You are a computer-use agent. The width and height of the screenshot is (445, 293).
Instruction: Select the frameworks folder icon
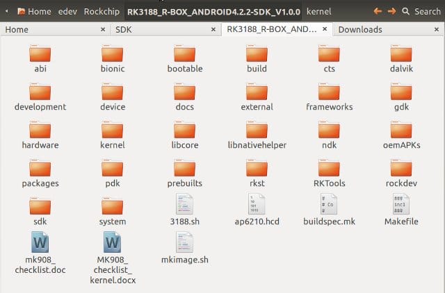[329, 92]
